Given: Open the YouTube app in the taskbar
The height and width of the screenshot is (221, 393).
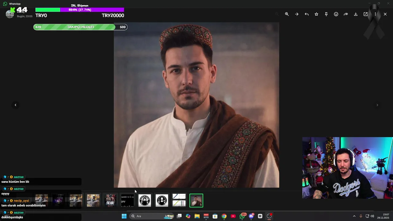Looking at the screenshot, I should (x=233, y=216).
